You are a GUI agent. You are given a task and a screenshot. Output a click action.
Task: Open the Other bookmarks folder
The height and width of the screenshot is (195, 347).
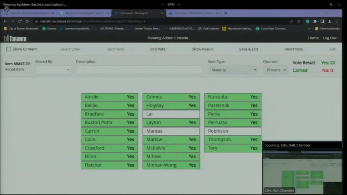pos(328,29)
